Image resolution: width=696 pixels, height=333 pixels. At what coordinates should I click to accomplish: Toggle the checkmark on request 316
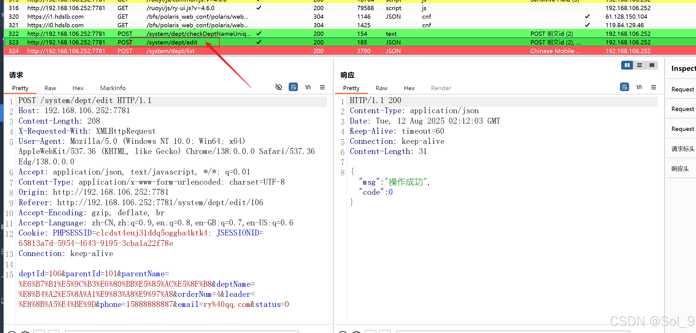pos(259,8)
